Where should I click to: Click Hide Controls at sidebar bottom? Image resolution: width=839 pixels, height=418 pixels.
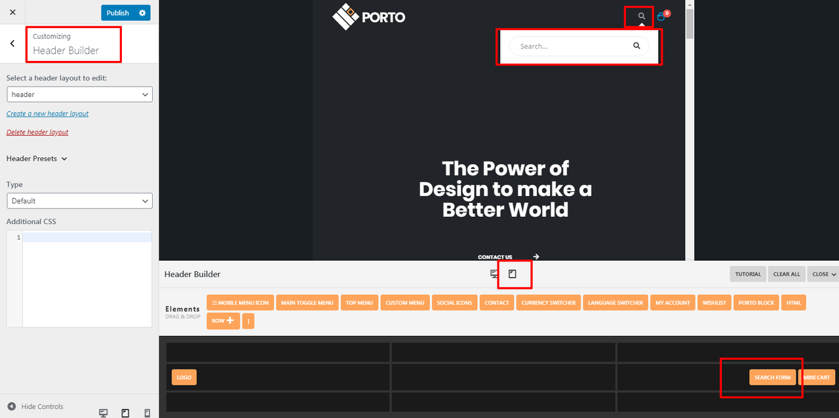(36, 406)
